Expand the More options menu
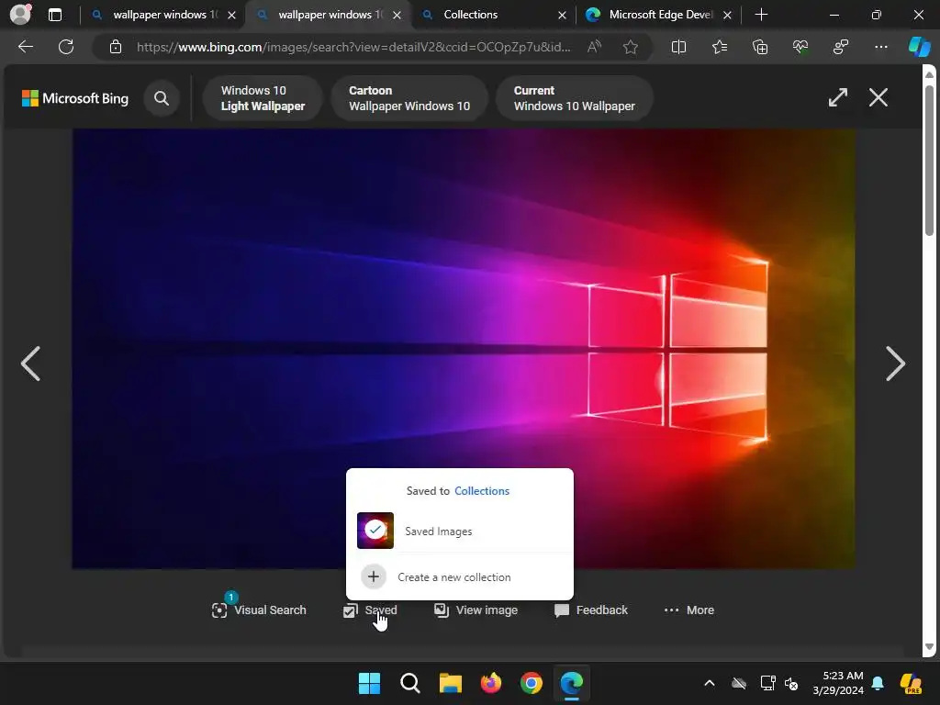Screen dimensions: 940x705 (688, 610)
